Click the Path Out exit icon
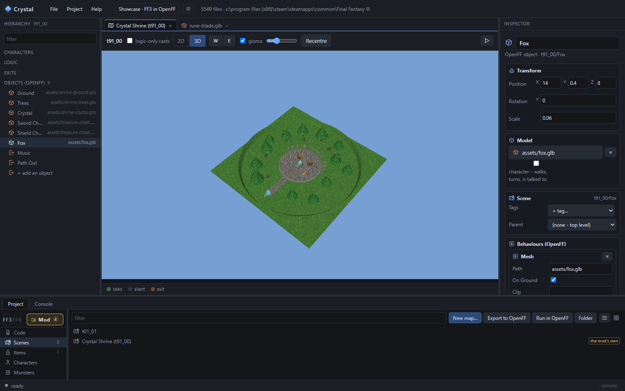 (x=11, y=163)
